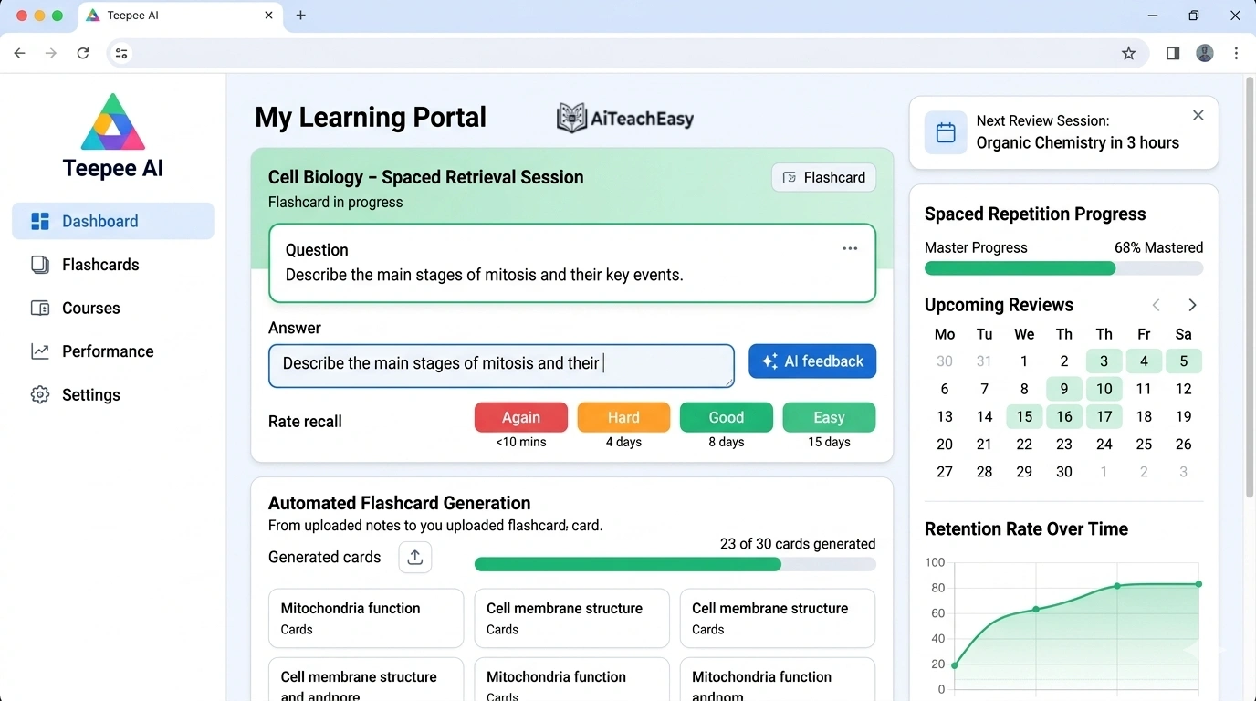
Task: Open a new browser tab
Action: tap(300, 16)
